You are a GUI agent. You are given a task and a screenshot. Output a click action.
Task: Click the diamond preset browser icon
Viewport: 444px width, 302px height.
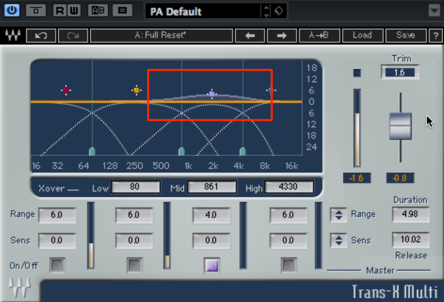(x=278, y=11)
